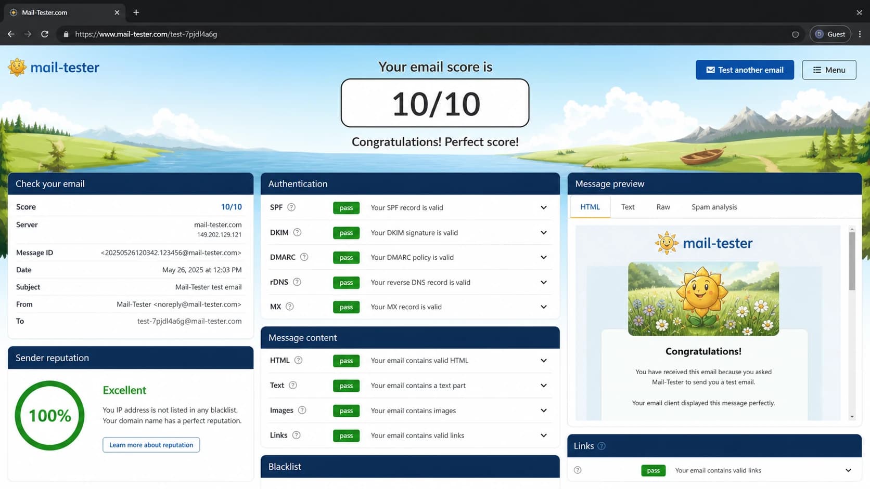Click the message preview scrollbar

[852, 261]
